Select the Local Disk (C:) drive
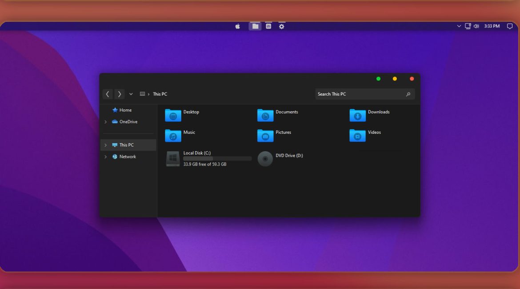Viewport: 520px width, 289px height. [173, 159]
